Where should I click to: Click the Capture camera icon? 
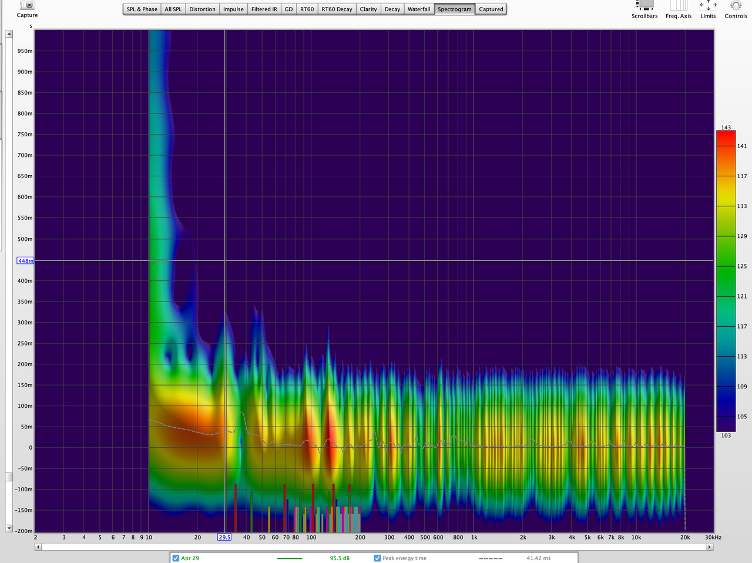(x=27, y=5)
